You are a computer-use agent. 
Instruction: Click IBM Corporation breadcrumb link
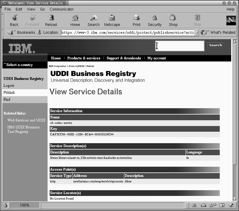[57, 66]
